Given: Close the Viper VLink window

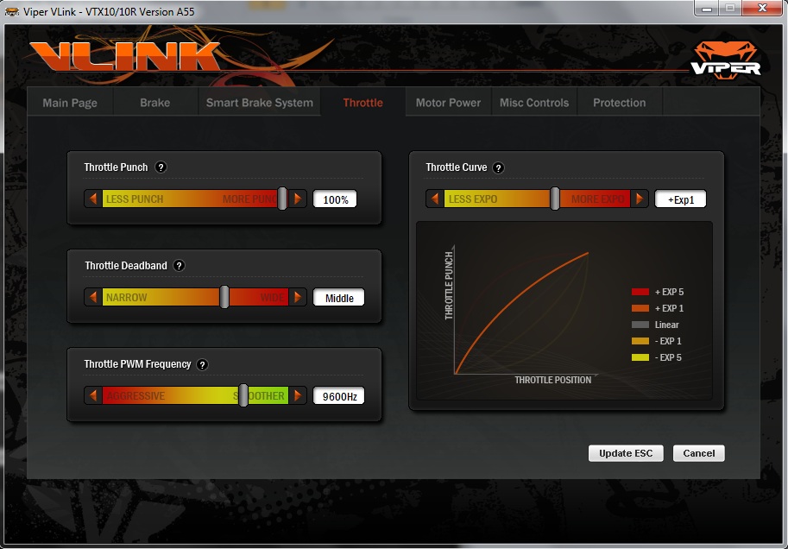Looking at the screenshot, I should pyautogui.click(x=762, y=8).
